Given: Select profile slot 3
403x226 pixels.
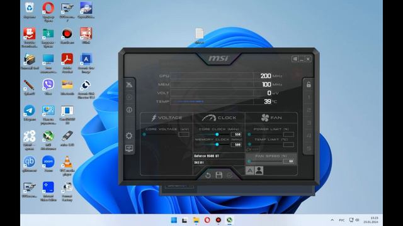Looking at the screenshot, I should coord(309,123).
